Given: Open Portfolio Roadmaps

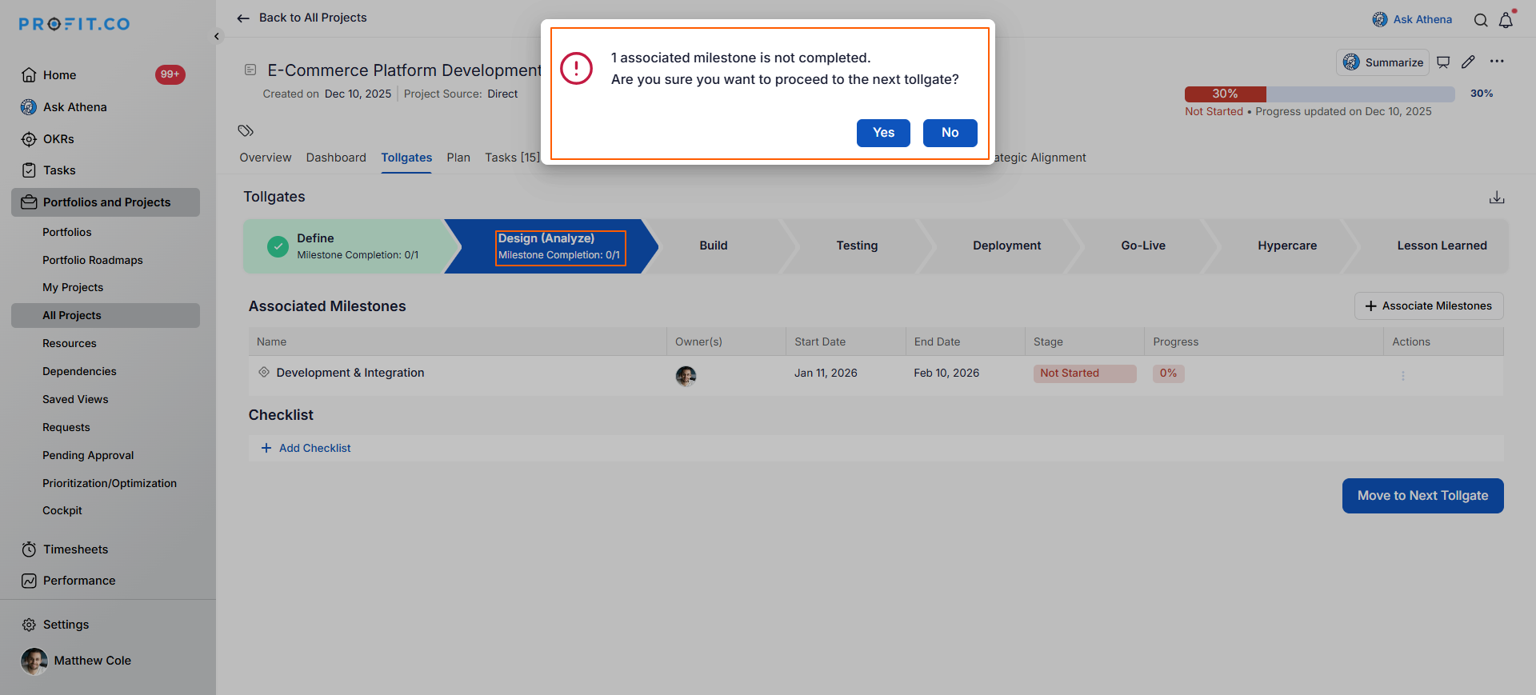Looking at the screenshot, I should (x=93, y=260).
